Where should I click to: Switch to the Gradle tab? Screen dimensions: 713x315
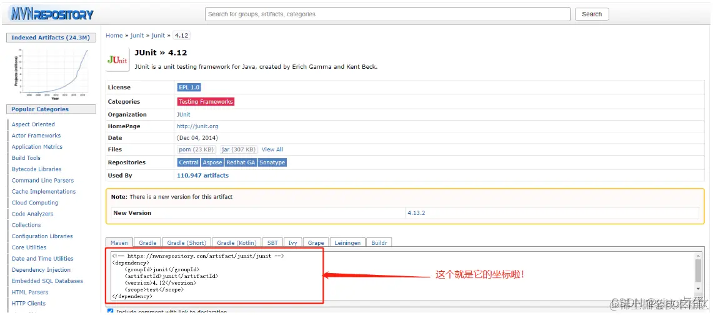tap(147, 242)
